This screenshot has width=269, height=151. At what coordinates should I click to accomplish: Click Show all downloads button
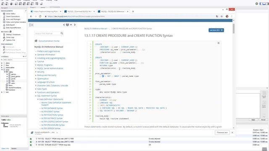[x=222, y=133]
